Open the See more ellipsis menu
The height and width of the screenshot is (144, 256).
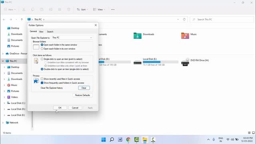click(x=113, y=10)
